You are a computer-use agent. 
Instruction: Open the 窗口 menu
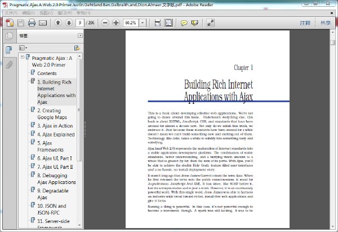tap(65, 13)
